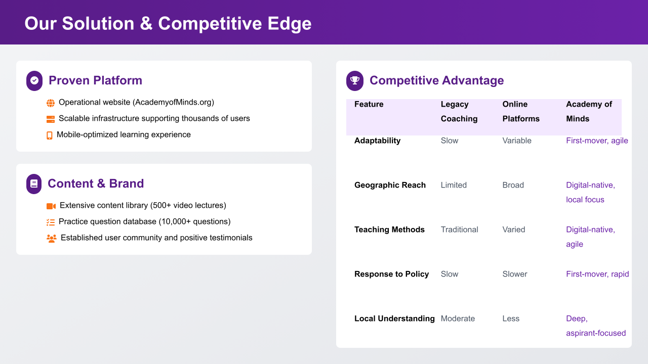This screenshot has height=364, width=648.
Task: Click the trophy icon beside Competitive Advantage
Action: click(355, 81)
